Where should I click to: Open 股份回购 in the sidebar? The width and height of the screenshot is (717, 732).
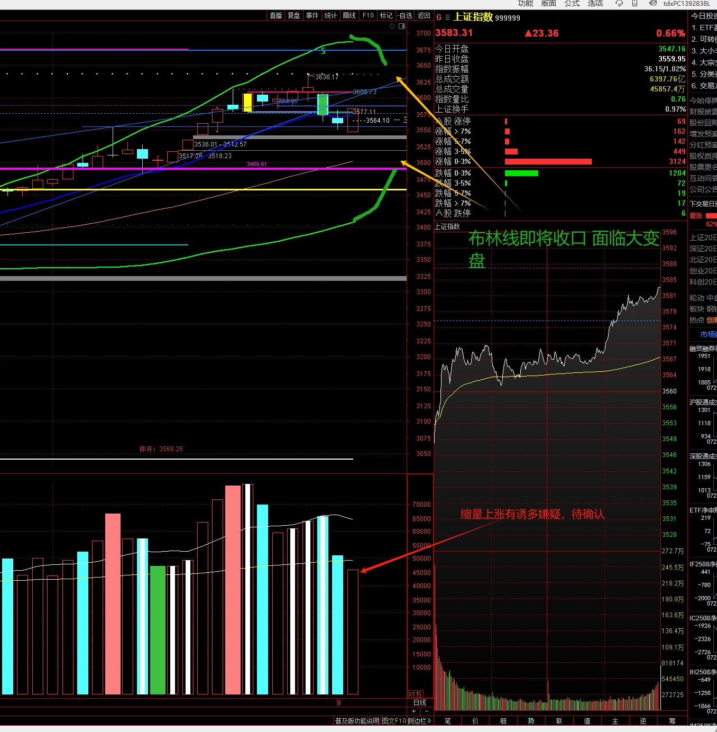point(703,123)
